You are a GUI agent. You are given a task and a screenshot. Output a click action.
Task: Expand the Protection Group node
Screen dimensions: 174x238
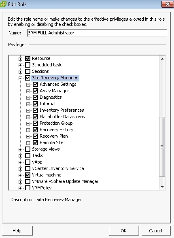(x=28, y=123)
